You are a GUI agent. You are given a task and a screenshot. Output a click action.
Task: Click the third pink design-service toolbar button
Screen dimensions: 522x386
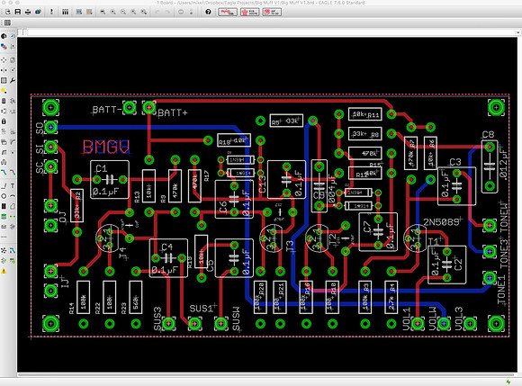click(x=272, y=12)
